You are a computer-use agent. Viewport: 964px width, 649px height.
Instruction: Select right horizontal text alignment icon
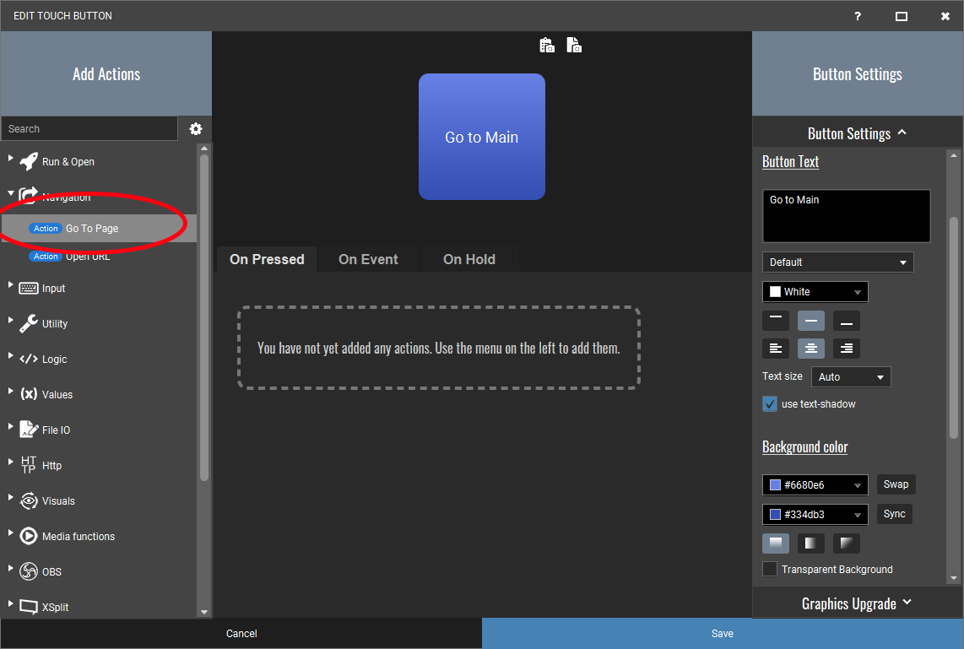pos(846,349)
